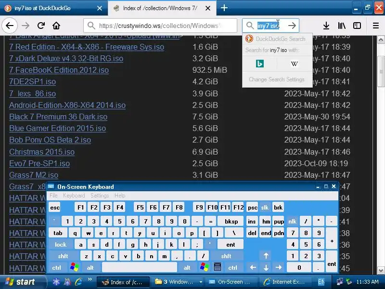Show sidebars from toolbar icon
This screenshot has height=289, width=385.
click(357, 26)
